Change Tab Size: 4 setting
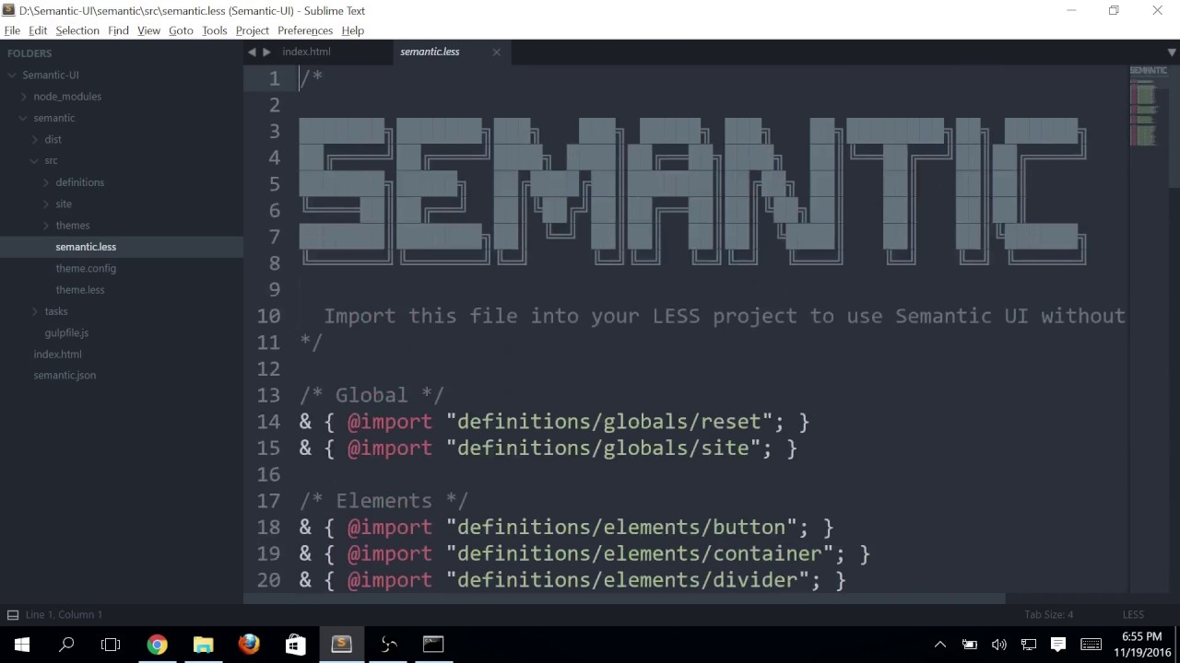 pyautogui.click(x=1049, y=614)
